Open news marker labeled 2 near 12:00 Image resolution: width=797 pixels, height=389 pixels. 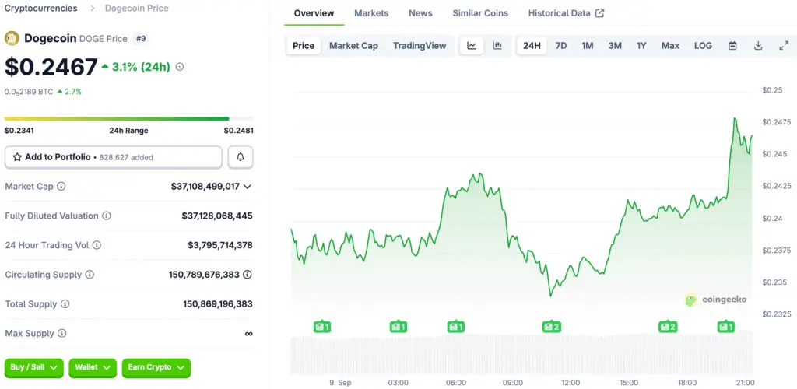click(x=552, y=327)
